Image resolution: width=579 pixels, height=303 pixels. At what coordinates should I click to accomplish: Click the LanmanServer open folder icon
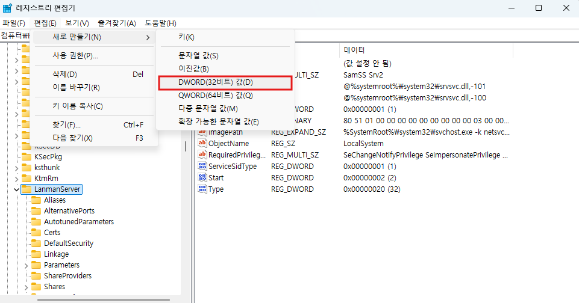pos(26,189)
